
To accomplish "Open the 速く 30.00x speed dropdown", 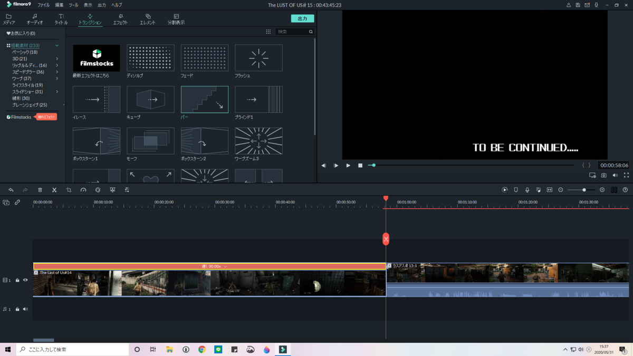I will pos(225,266).
